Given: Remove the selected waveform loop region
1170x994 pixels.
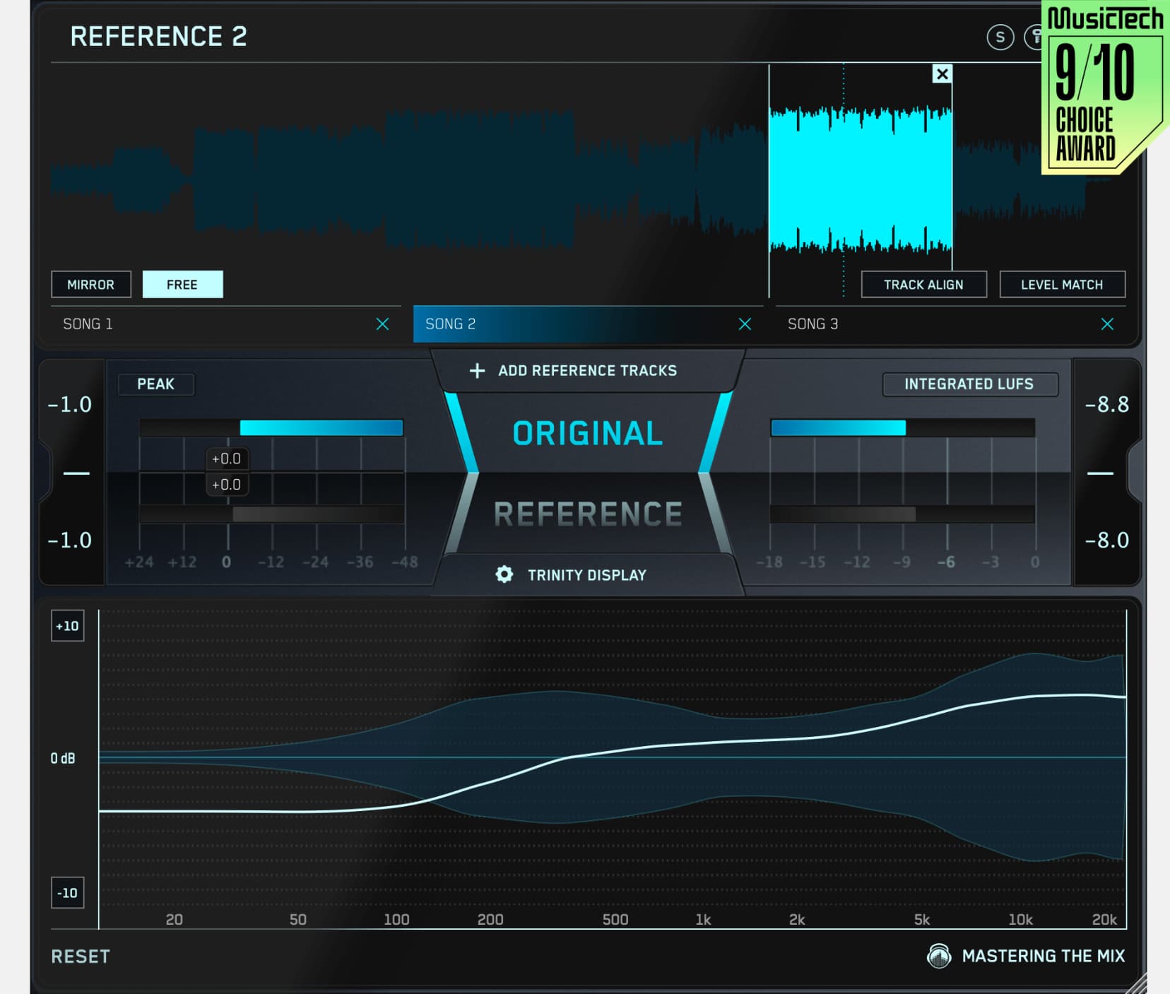Looking at the screenshot, I should 942,74.
